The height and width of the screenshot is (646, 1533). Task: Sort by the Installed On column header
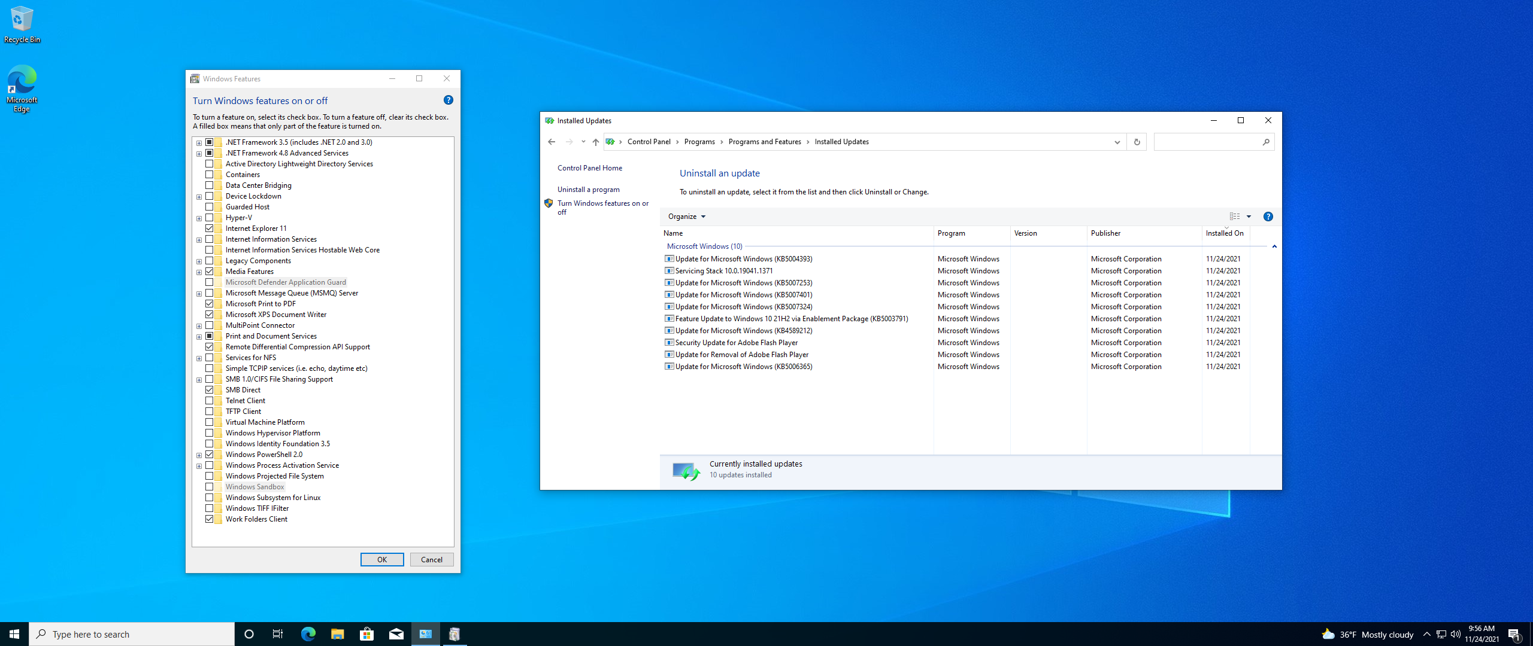click(1226, 233)
